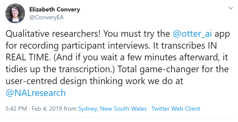This screenshot has height=122, width=238.
Task: Click the phrase 'You must try the'
Action: pos(137,34)
